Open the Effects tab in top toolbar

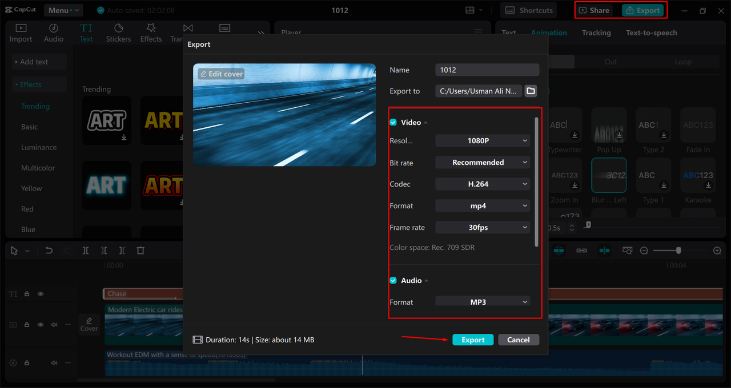[x=151, y=33]
